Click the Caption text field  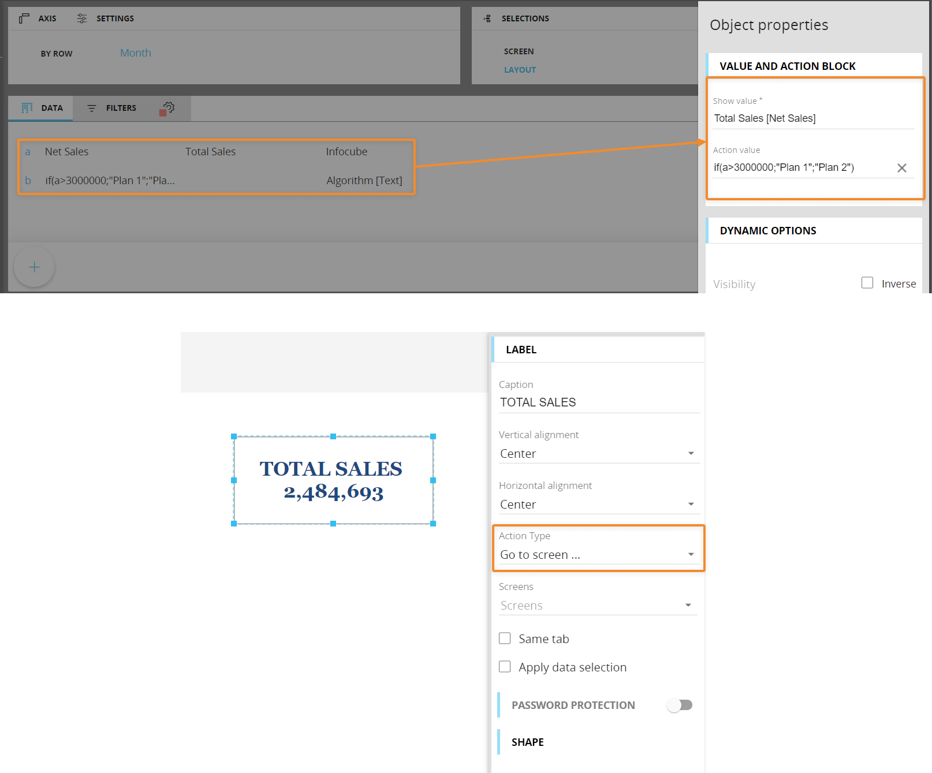[598, 402]
